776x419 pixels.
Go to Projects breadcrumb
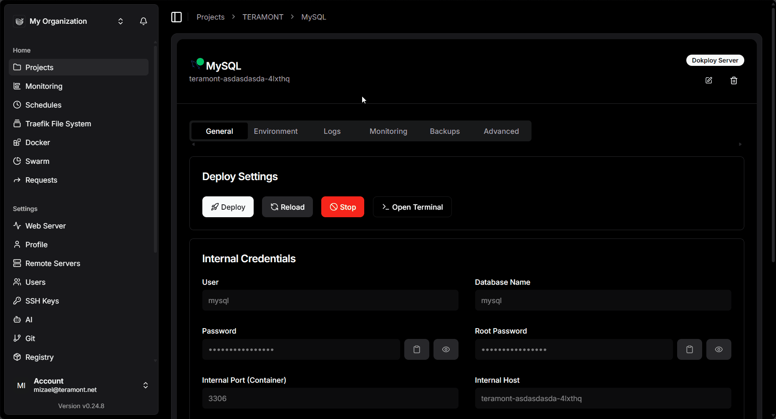coord(211,17)
